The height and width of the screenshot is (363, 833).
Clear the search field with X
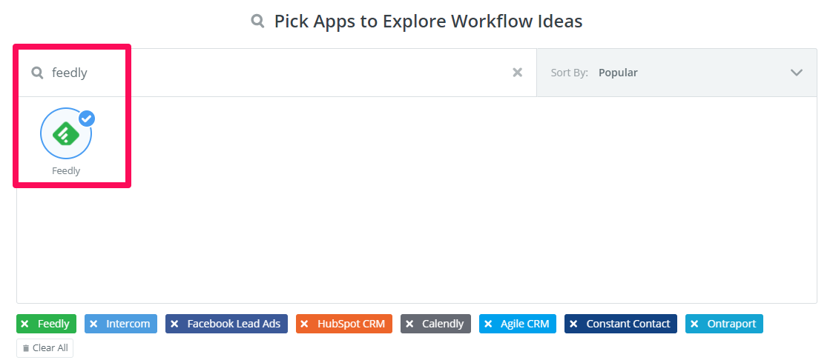coord(518,73)
